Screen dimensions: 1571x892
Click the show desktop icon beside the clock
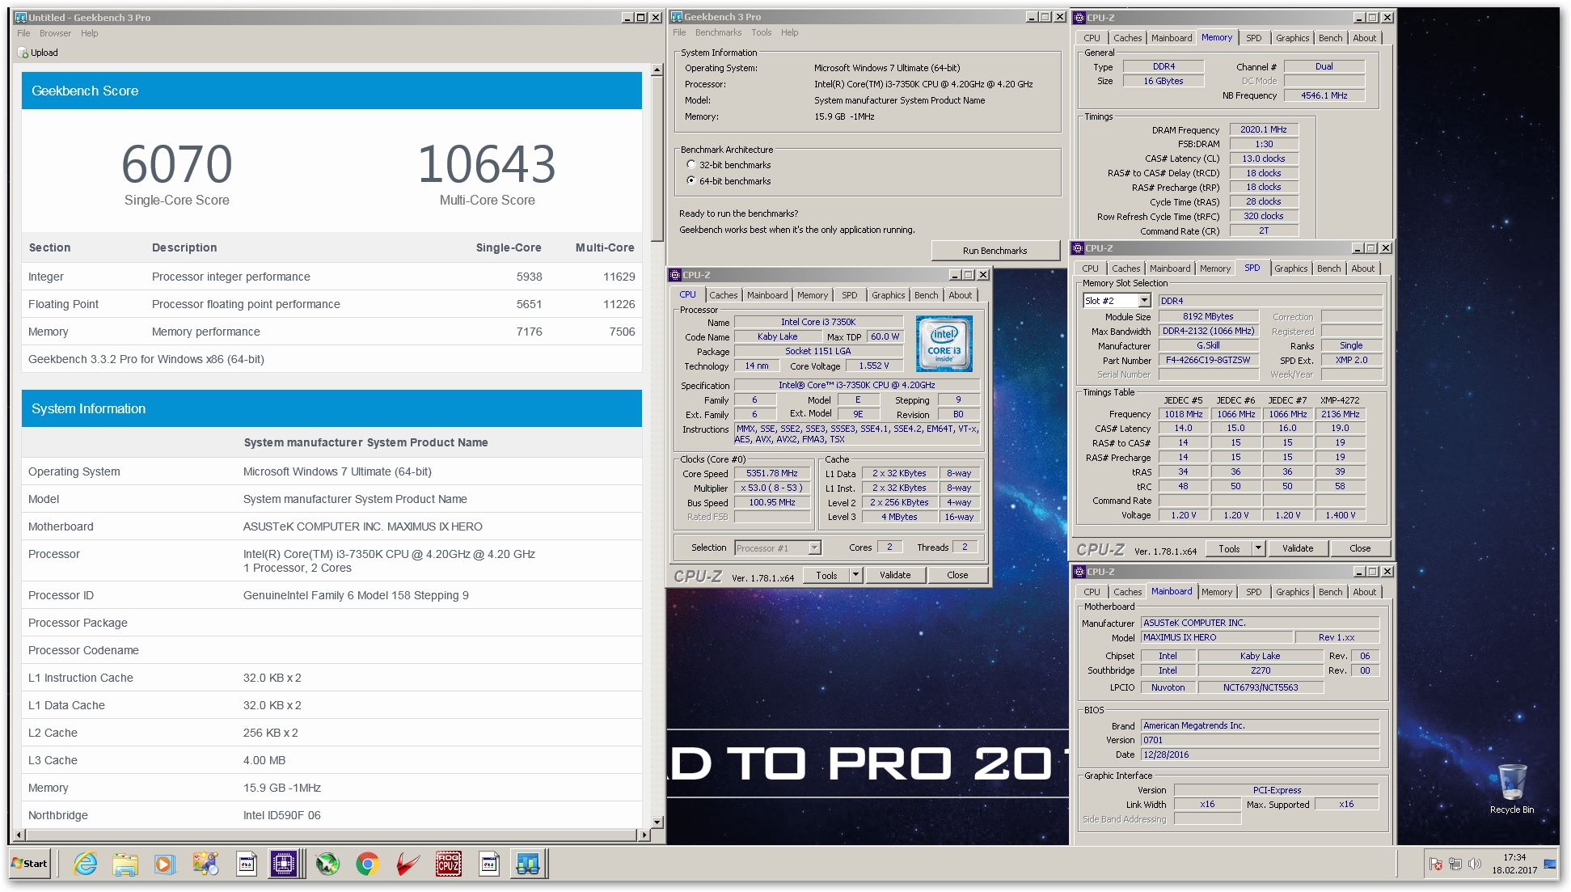pos(1551,864)
